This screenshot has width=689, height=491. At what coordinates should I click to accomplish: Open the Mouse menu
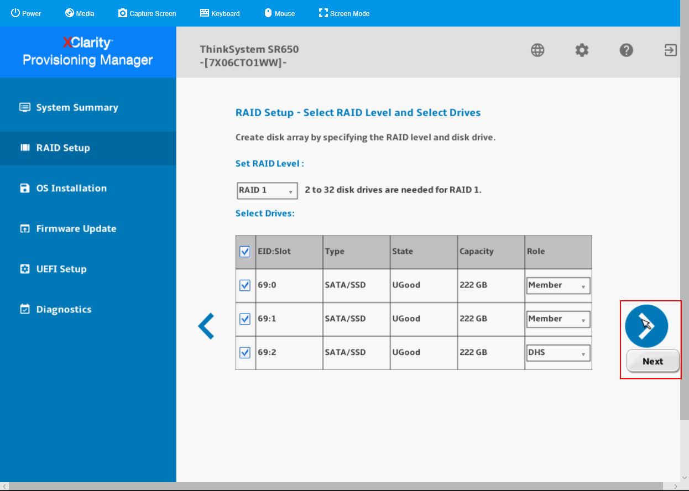click(x=279, y=13)
